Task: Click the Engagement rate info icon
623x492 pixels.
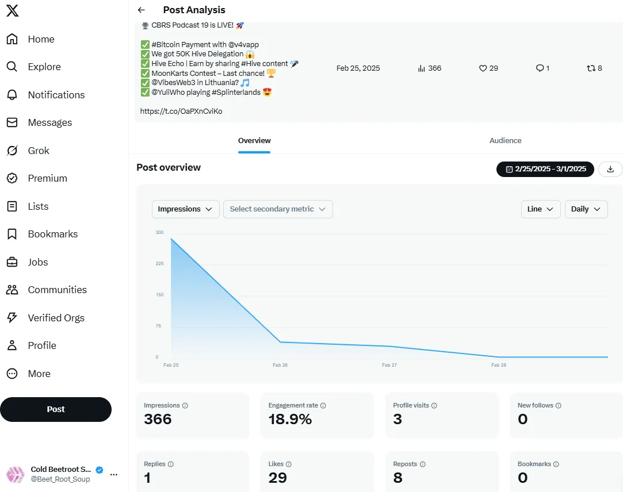Action: coord(323,405)
